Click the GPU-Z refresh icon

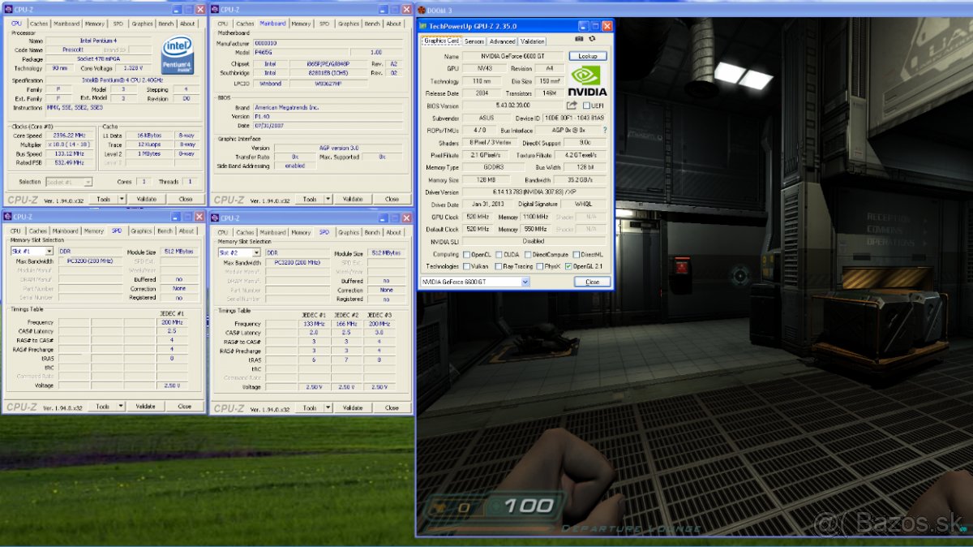point(592,38)
